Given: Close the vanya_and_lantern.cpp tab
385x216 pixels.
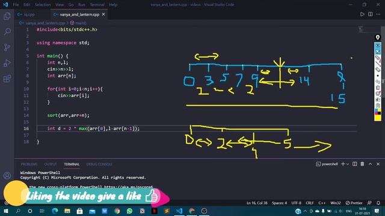Looking at the screenshot, I should (103, 14).
